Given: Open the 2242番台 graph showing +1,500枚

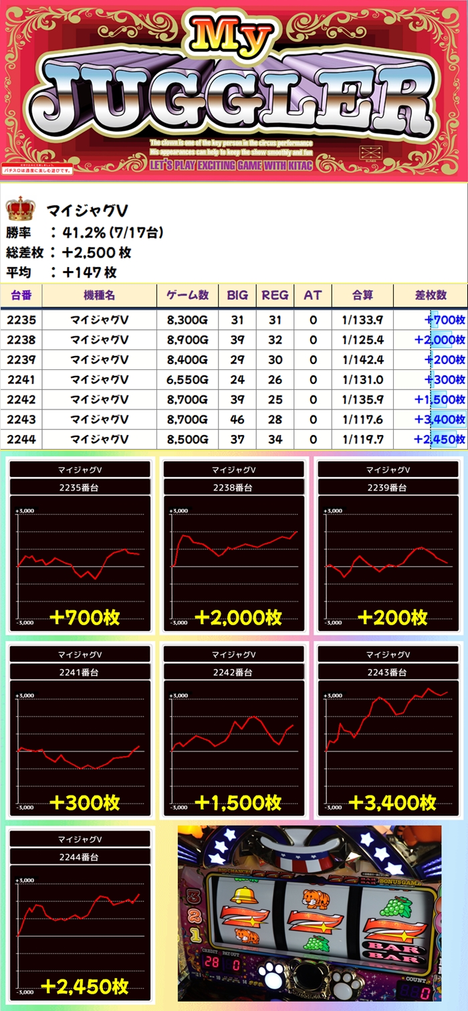Looking at the screenshot, I should pyautogui.click(x=235, y=729).
